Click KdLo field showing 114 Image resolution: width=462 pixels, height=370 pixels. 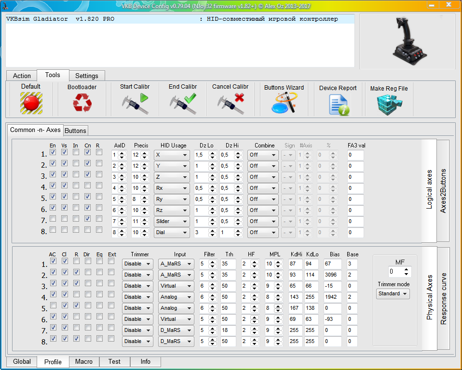coord(312,275)
